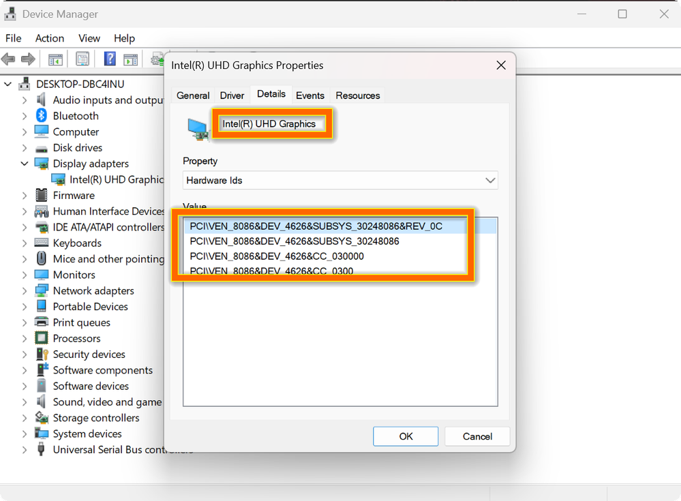Select the Disk drives icon

pos(42,149)
